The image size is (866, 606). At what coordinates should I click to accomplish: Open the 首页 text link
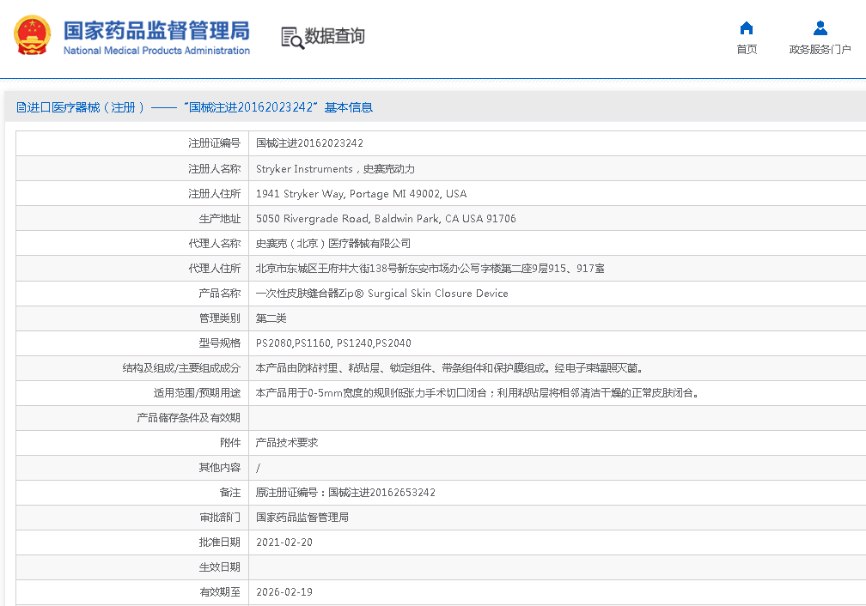(x=747, y=50)
